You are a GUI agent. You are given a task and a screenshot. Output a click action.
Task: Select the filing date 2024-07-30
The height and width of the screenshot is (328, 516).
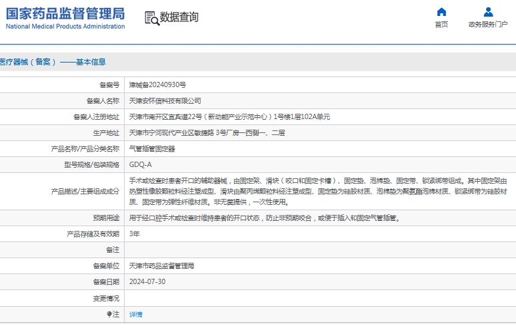147,281
